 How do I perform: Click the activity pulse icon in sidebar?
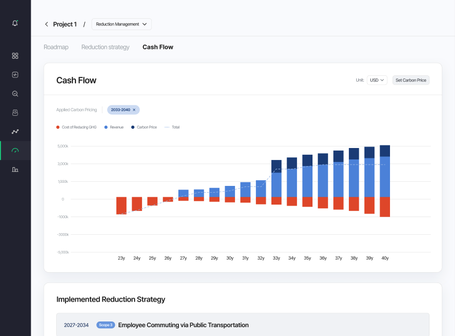point(15,75)
